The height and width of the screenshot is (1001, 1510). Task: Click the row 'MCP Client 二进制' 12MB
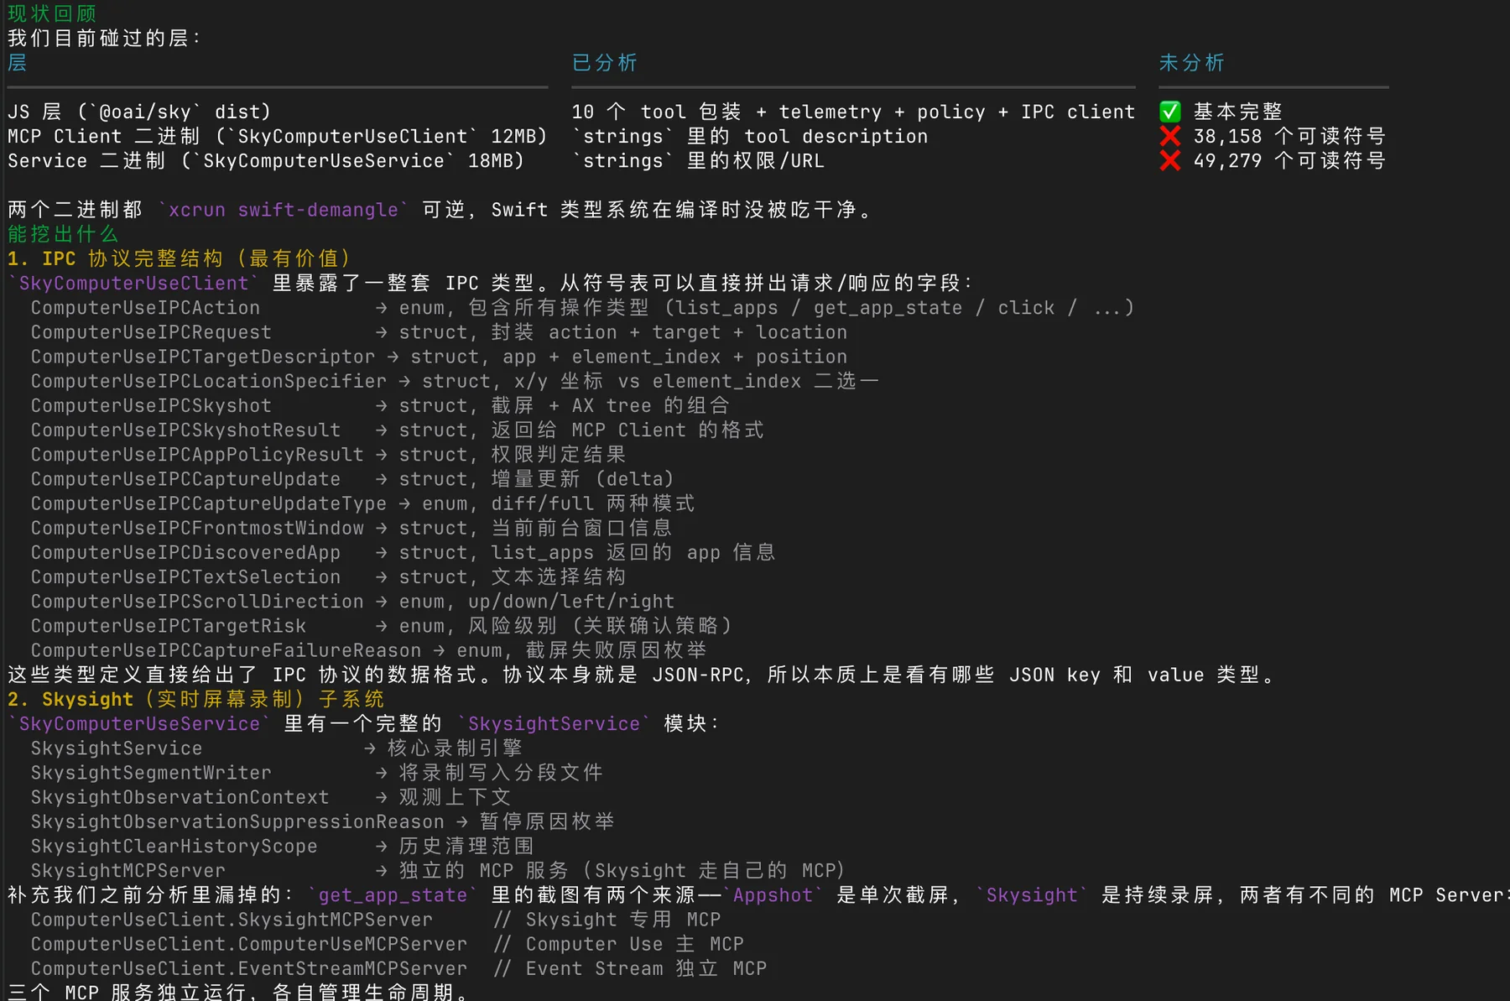point(278,136)
